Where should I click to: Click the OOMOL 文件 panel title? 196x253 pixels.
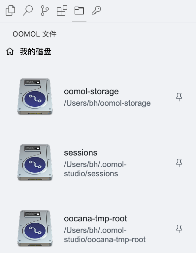click(x=35, y=34)
